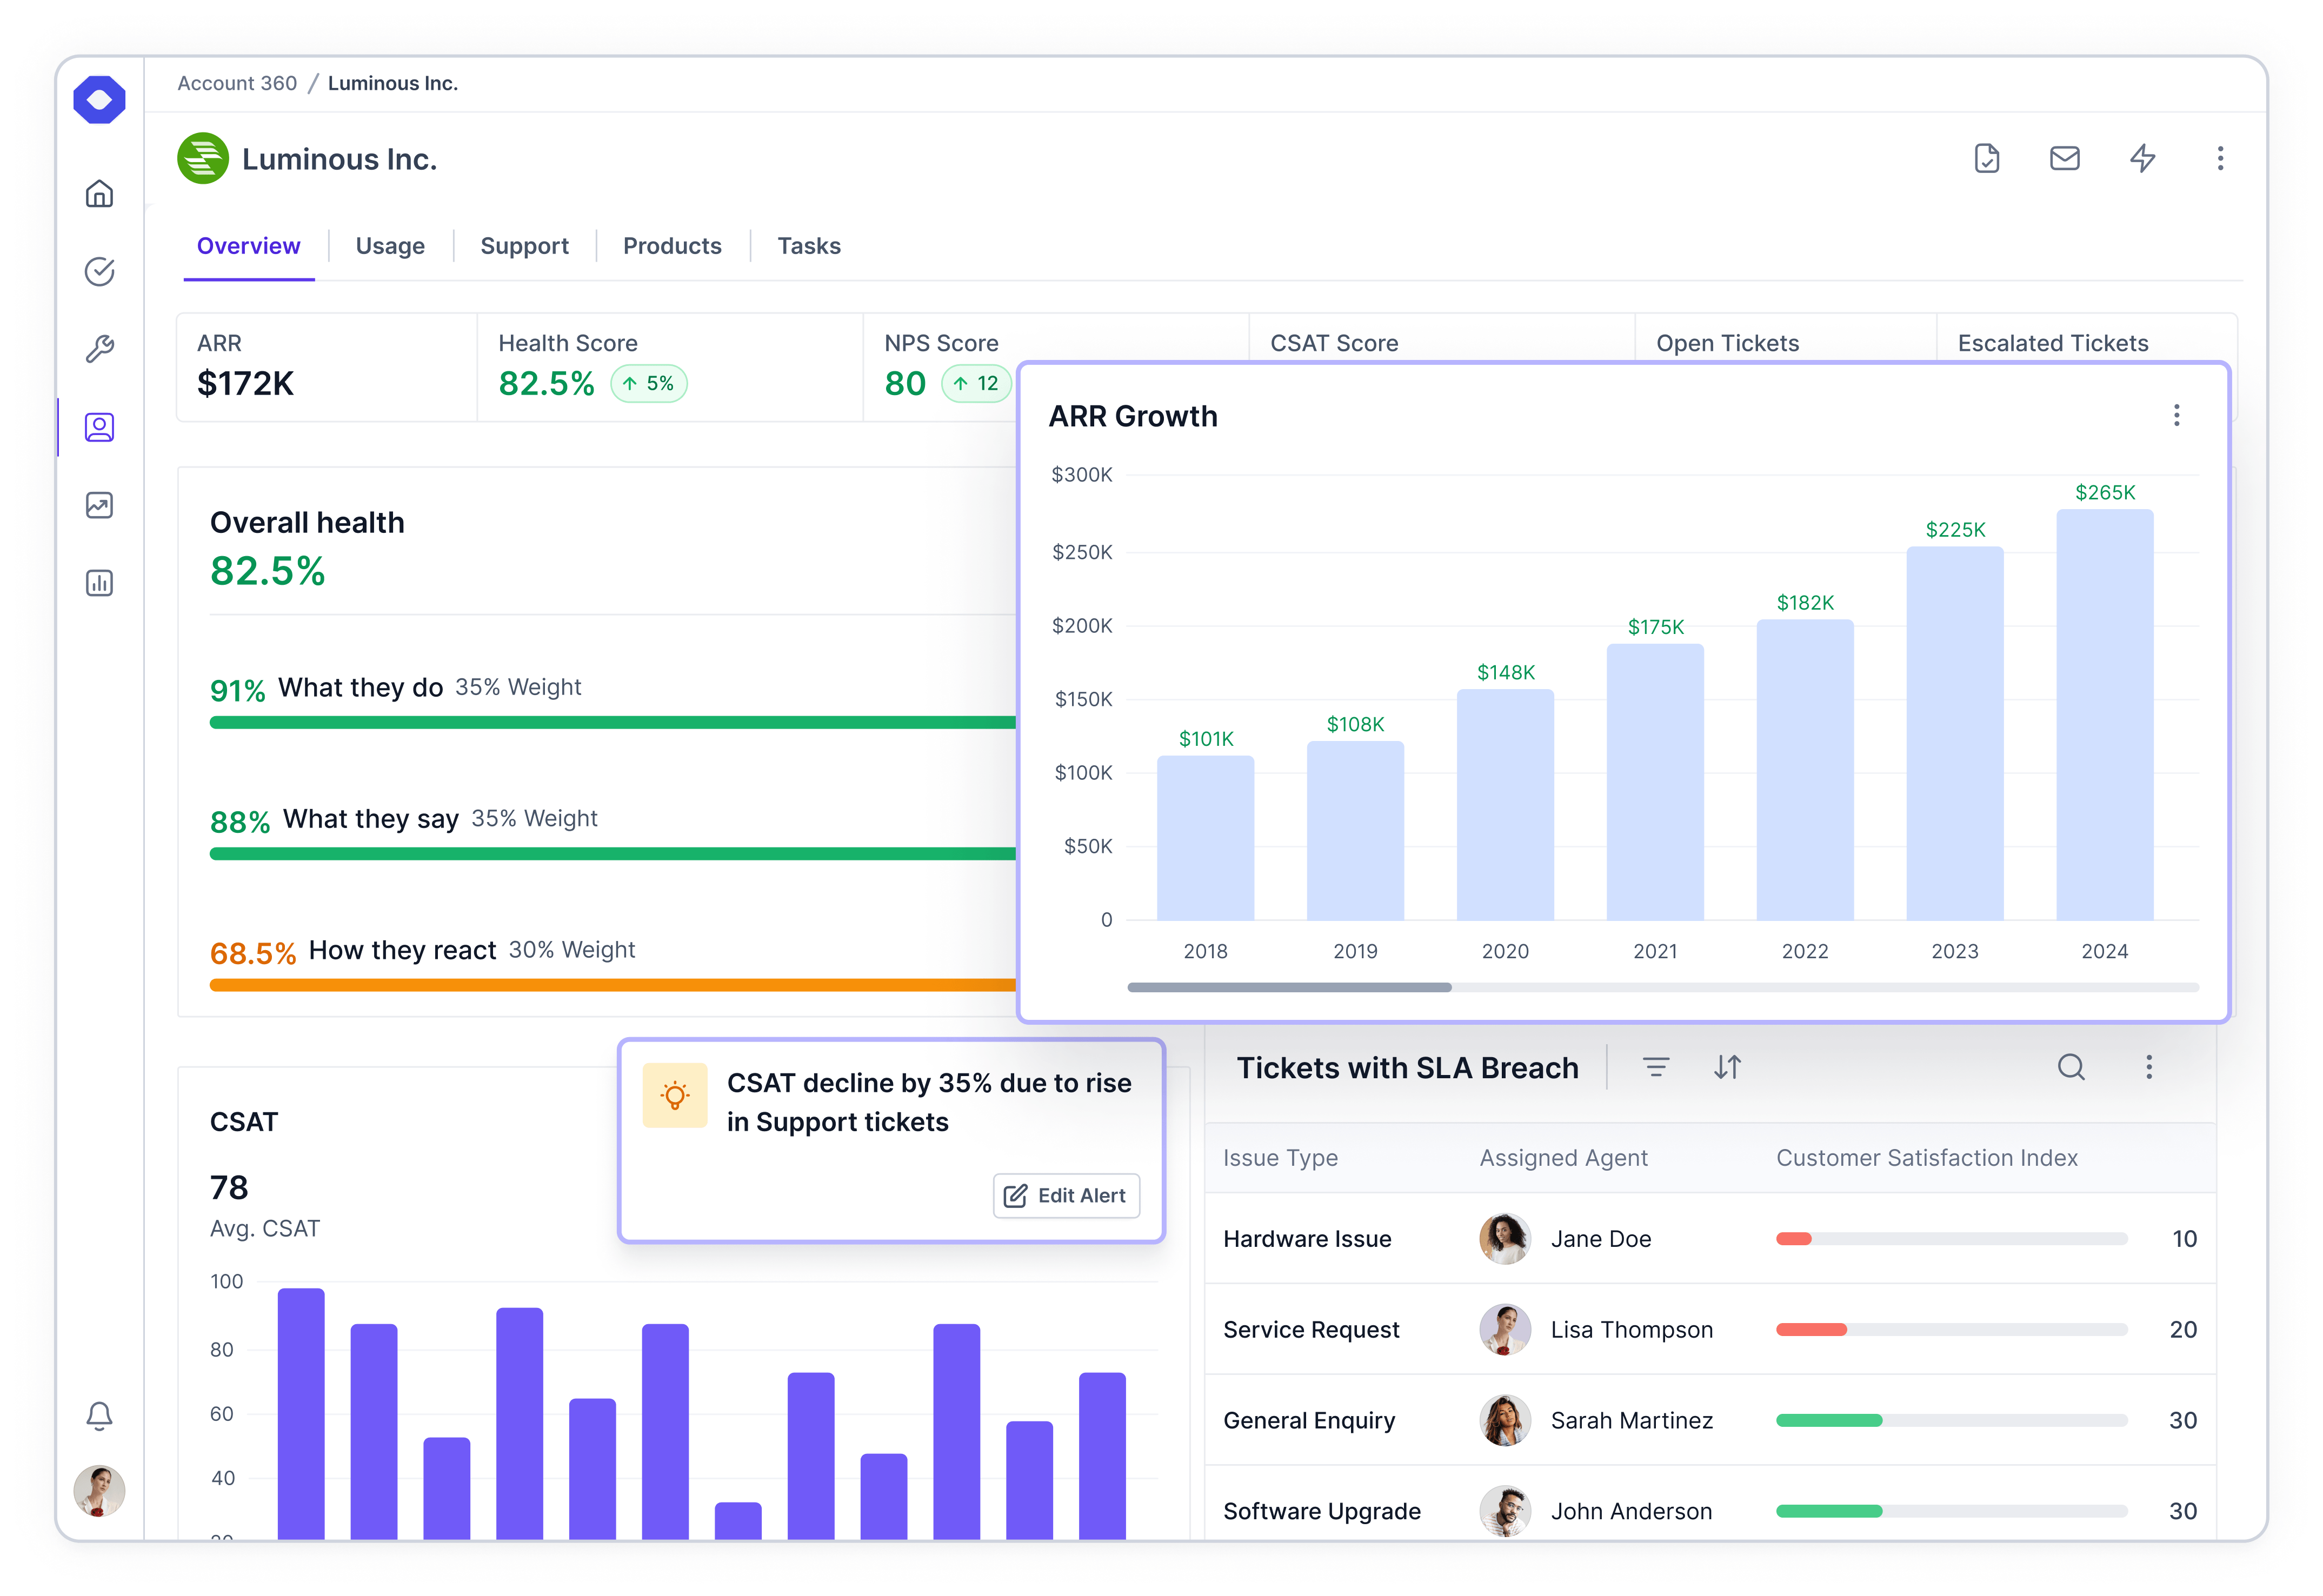Click the user profile avatar in sidebar
This screenshot has width=2323, height=1596.
click(99, 1491)
